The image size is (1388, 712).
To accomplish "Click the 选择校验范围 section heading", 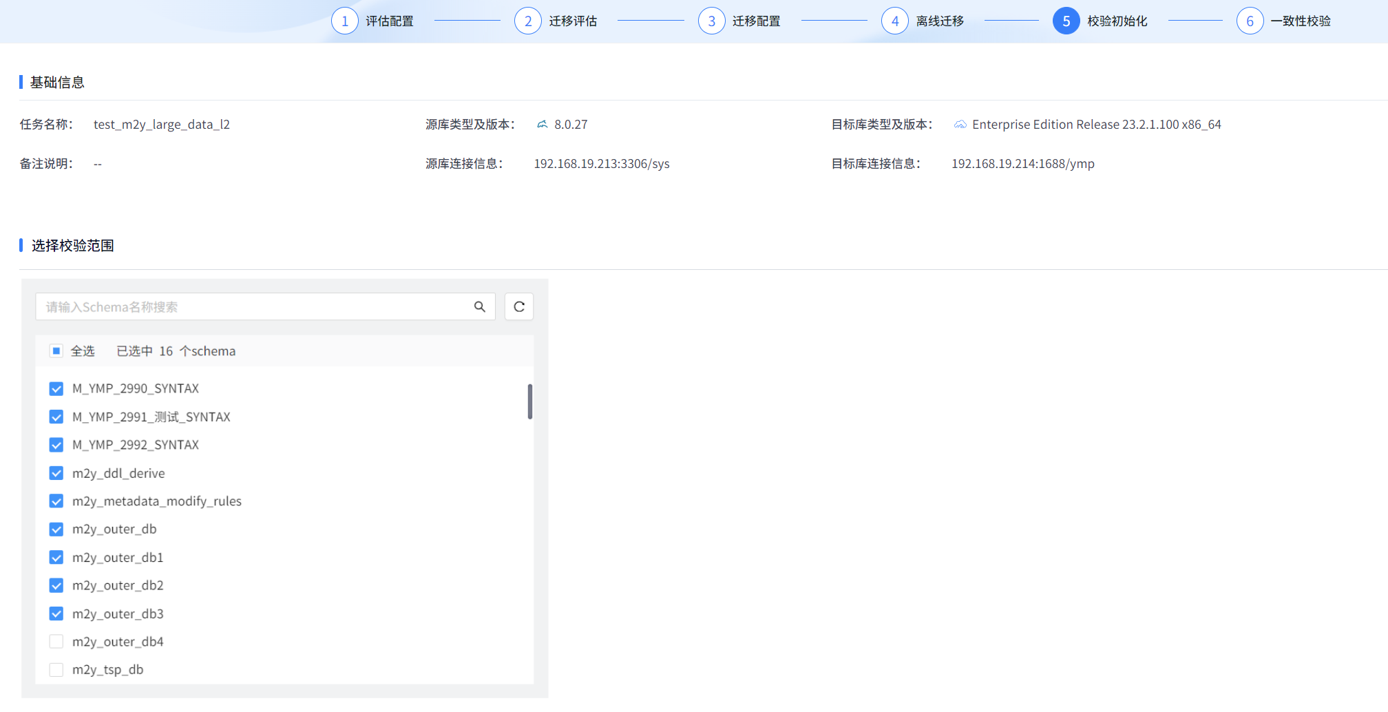I will coord(72,246).
